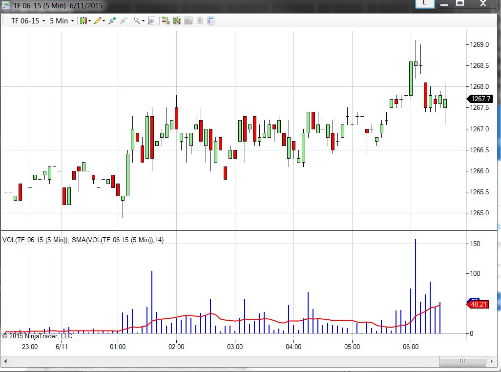Select the cursor pointer tool icon
Screen dimensions: 501x372
coord(137,21)
